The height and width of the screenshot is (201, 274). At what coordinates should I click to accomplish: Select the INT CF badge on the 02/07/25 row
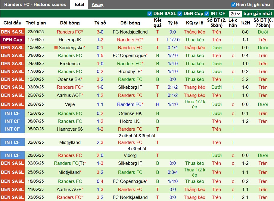12,142
